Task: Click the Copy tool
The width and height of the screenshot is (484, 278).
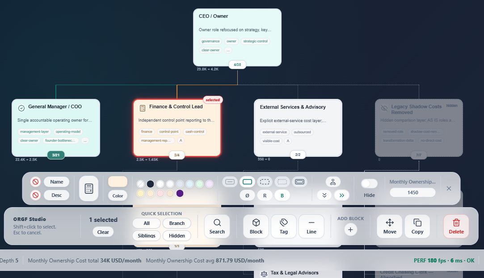Action: pos(417,226)
